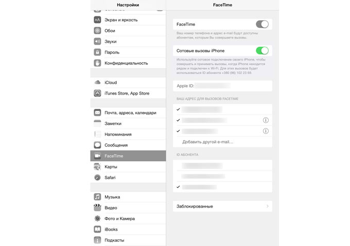Viewport: 350px width, 246px height.
Task: Open the iBooks book icon
Action: (97, 229)
